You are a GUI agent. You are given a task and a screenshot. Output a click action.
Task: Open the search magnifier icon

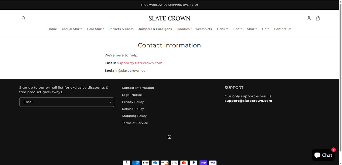click(x=24, y=18)
